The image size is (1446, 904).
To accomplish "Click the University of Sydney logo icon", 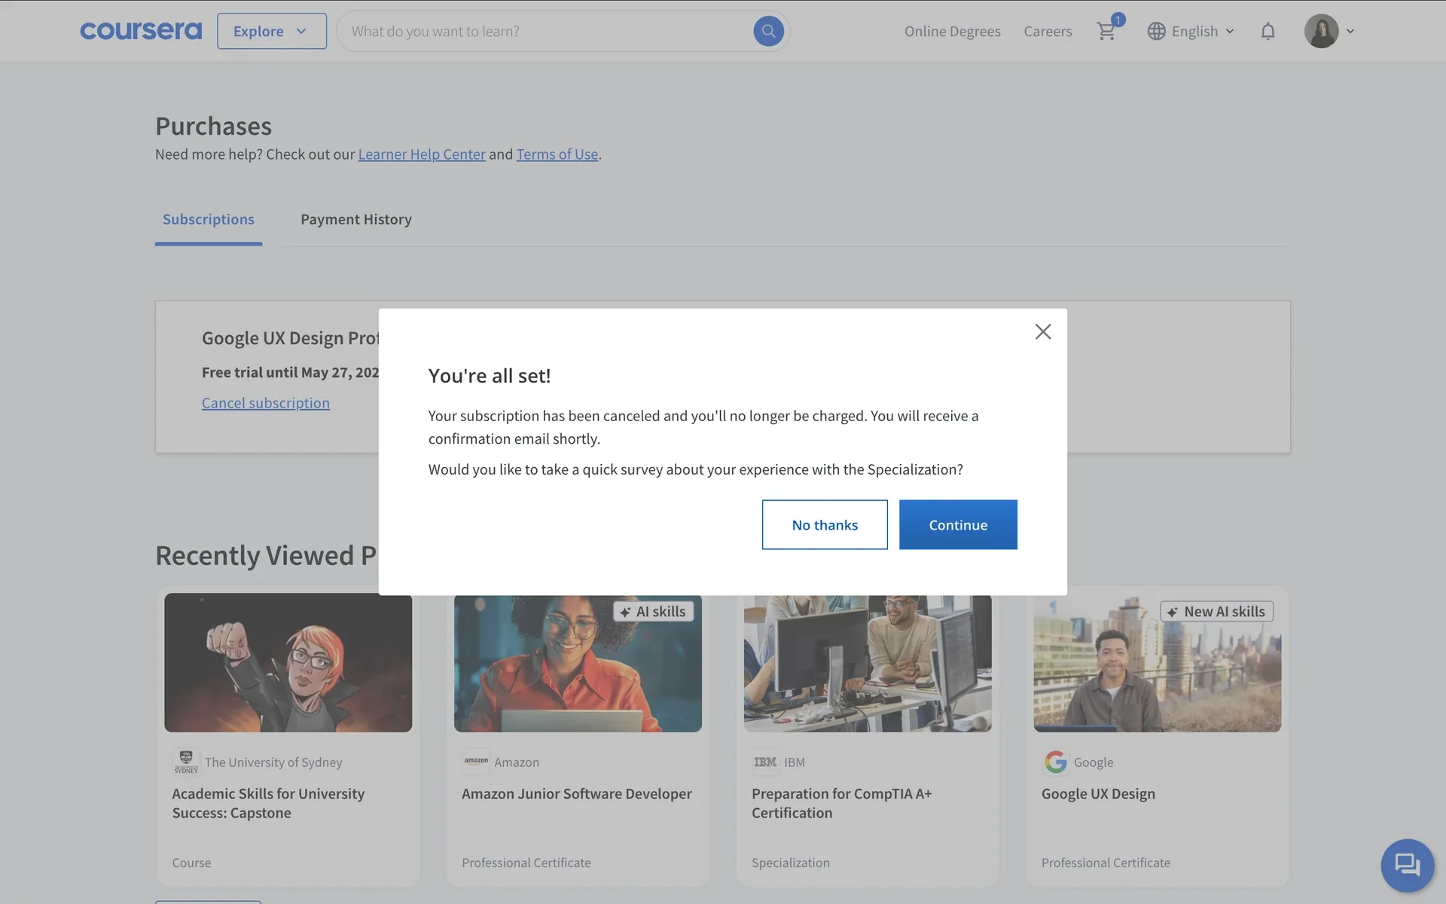I will click(x=186, y=762).
